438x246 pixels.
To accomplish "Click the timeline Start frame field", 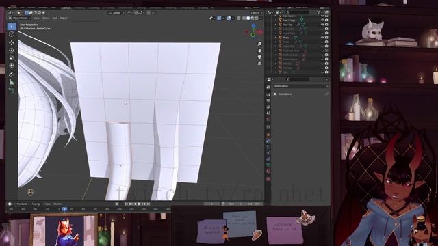I will click(x=235, y=204).
